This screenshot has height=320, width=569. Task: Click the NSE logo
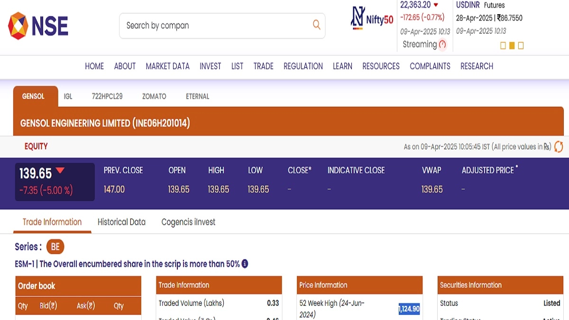38,26
